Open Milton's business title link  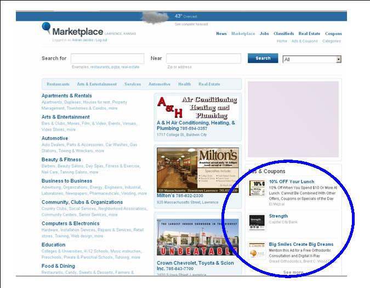point(166,196)
